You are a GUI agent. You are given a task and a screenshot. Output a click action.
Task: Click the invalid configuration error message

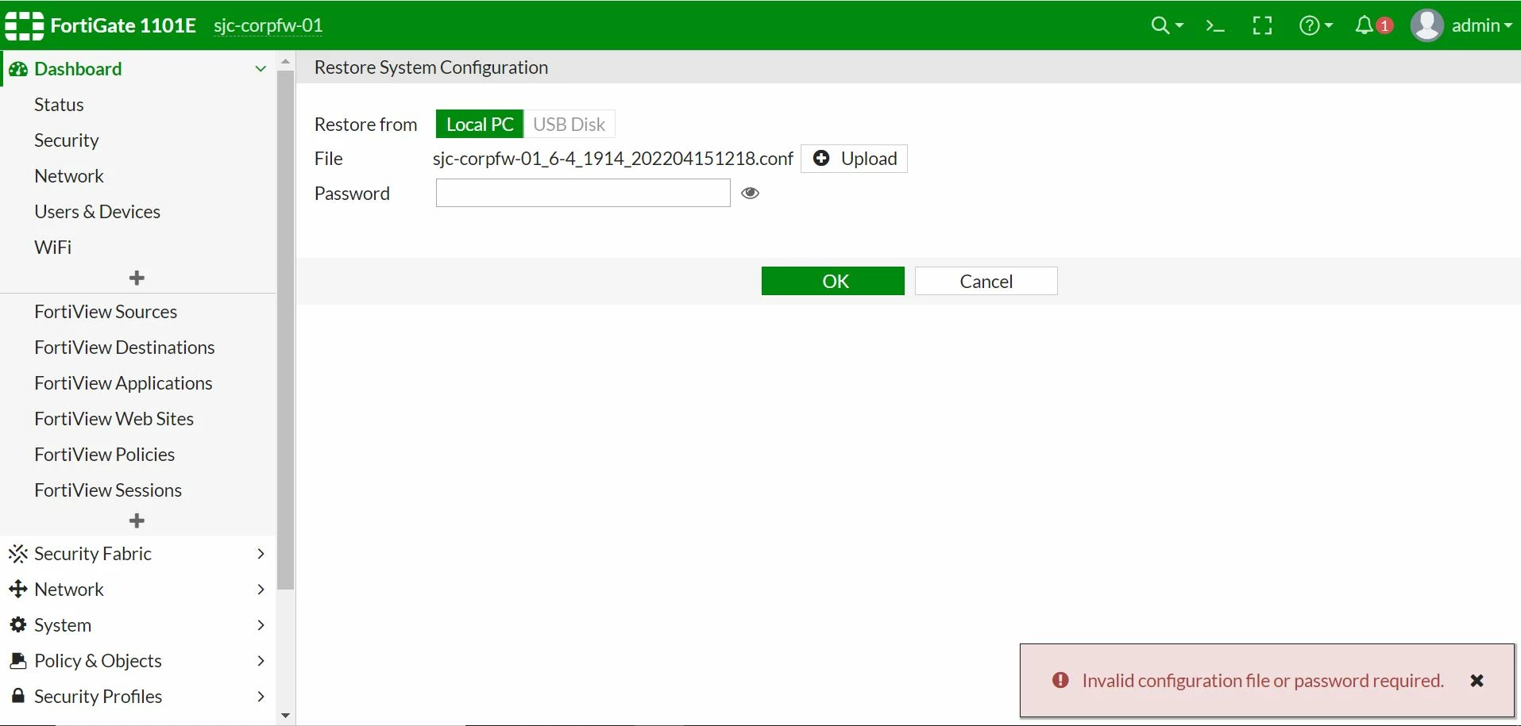[1263, 681]
